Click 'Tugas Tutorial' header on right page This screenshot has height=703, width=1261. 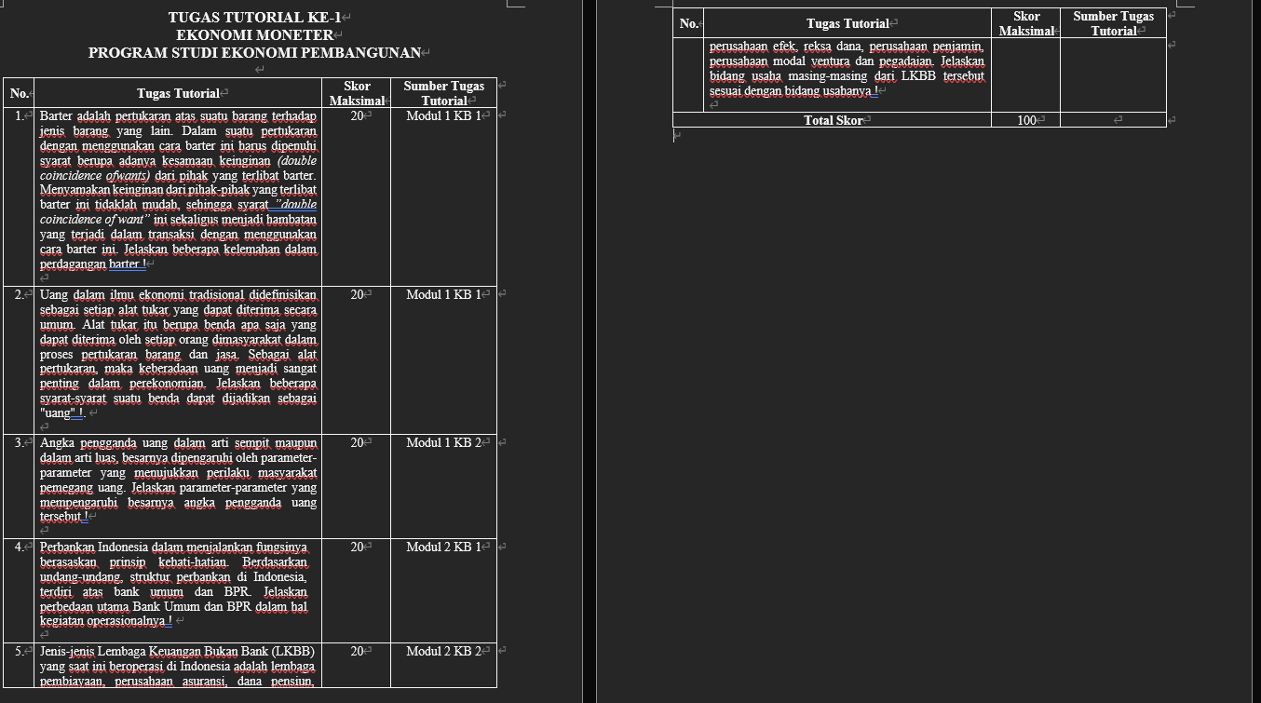[x=847, y=23]
